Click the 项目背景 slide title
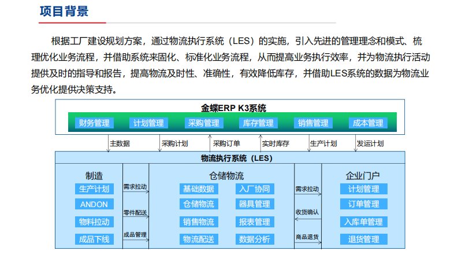The image size is (458, 258). (64, 12)
